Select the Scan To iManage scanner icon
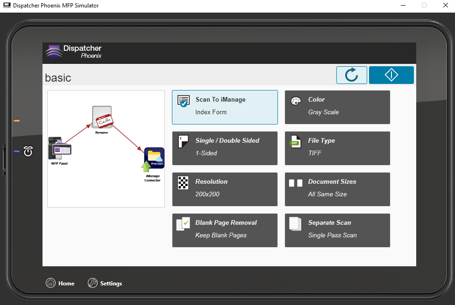455x305 pixels. point(185,99)
